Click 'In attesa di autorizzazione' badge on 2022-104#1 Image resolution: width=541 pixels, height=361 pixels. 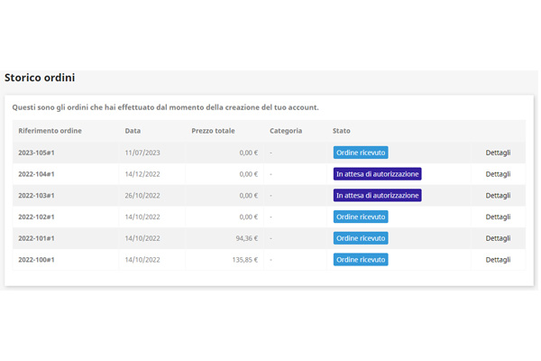pyautogui.click(x=377, y=174)
